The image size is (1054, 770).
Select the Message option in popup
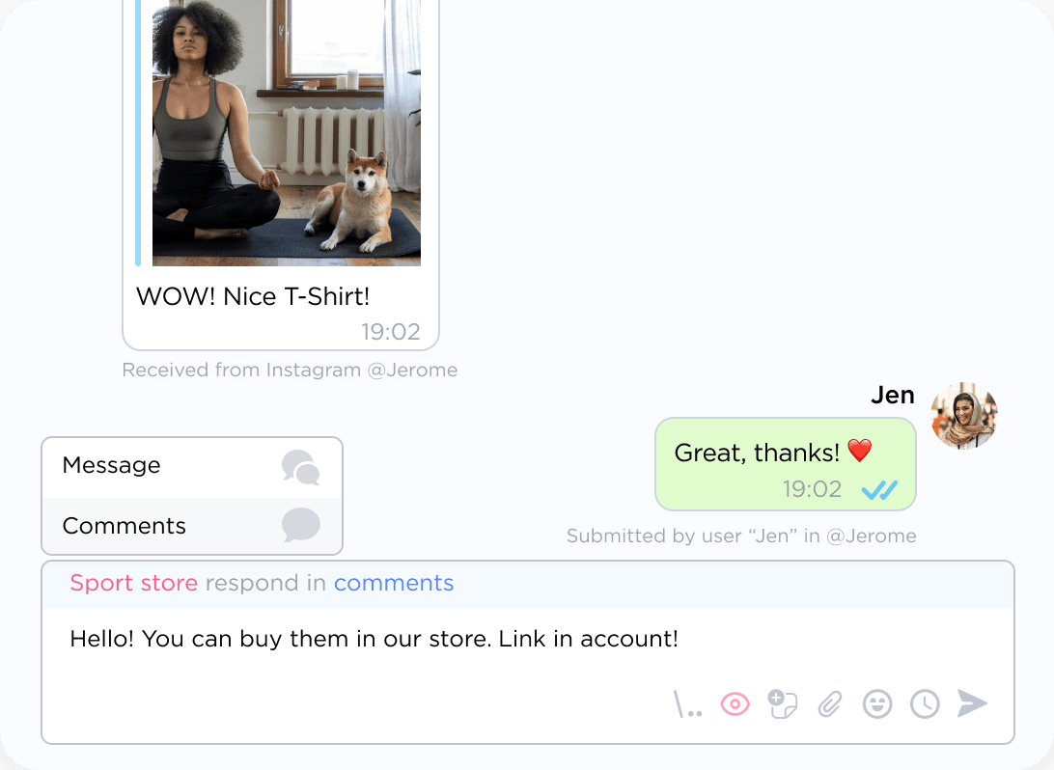(192, 468)
